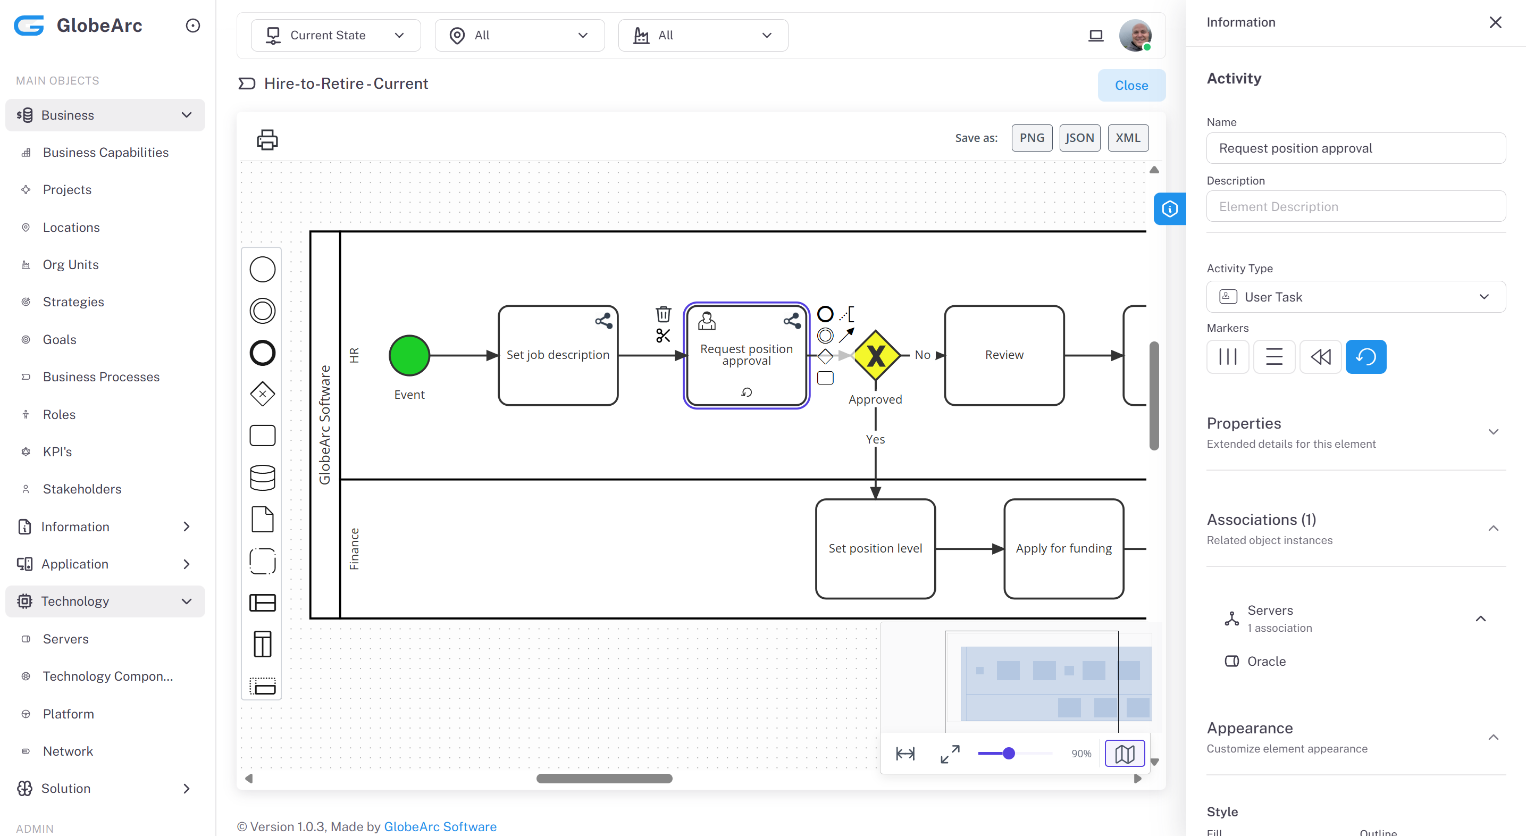Open Servers under Technology menu
1526x836 pixels.
click(65, 639)
